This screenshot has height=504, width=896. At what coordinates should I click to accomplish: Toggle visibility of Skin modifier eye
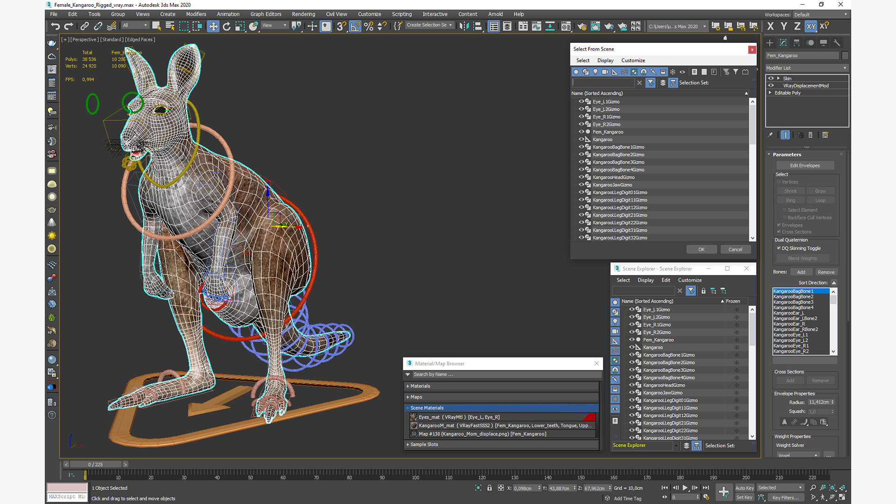[x=771, y=78]
